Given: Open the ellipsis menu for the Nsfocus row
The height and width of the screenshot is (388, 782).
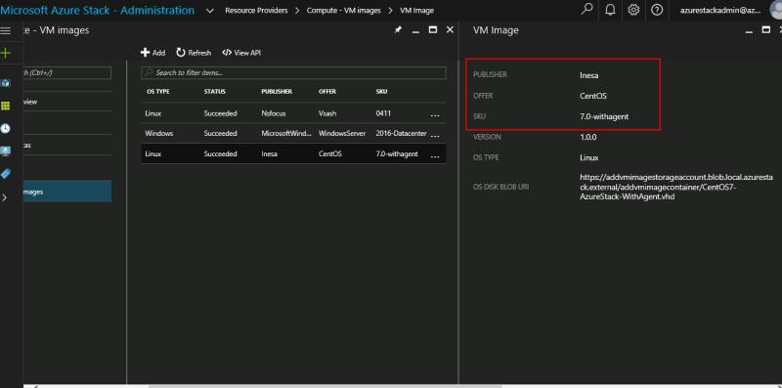Looking at the screenshot, I should [x=435, y=115].
